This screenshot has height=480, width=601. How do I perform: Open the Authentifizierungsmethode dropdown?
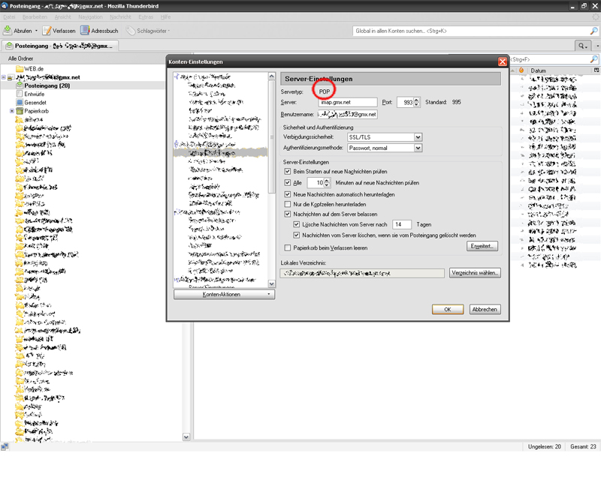(385, 148)
